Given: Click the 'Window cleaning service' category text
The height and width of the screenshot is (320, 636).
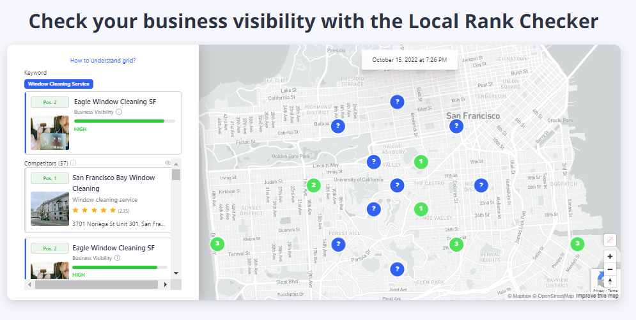Looking at the screenshot, I should 105,200.
